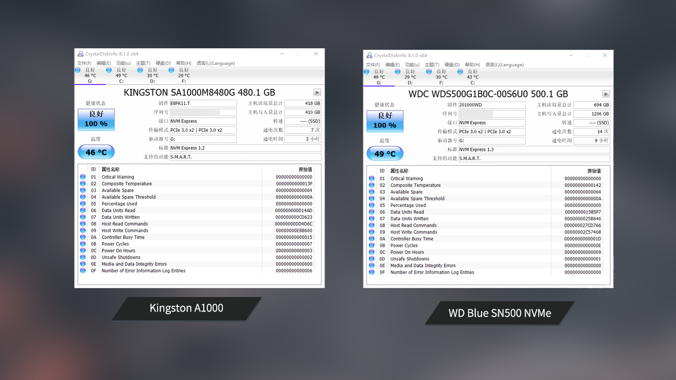Click raw value 0000000015B5F7
The width and height of the screenshot is (676, 380).
point(583,212)
